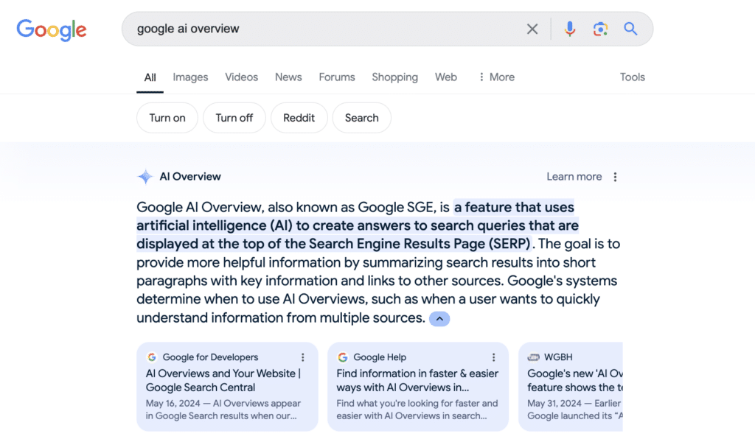The image size is (755, 442).
Task: Click the 'WGBH' source name
Action: click(558, 357)
